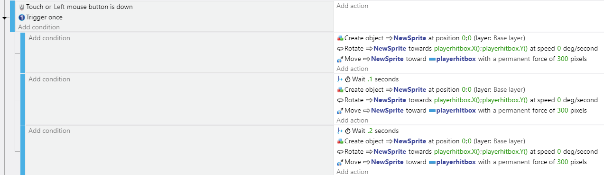This screenshot has height=175, width=604.
Task: Click the third Create object action icon
Action: pyautogui.click(x=340, y=141)
